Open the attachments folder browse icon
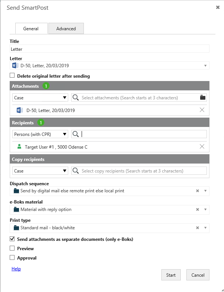Screen dimensions: 224x292 coord(202,98)
